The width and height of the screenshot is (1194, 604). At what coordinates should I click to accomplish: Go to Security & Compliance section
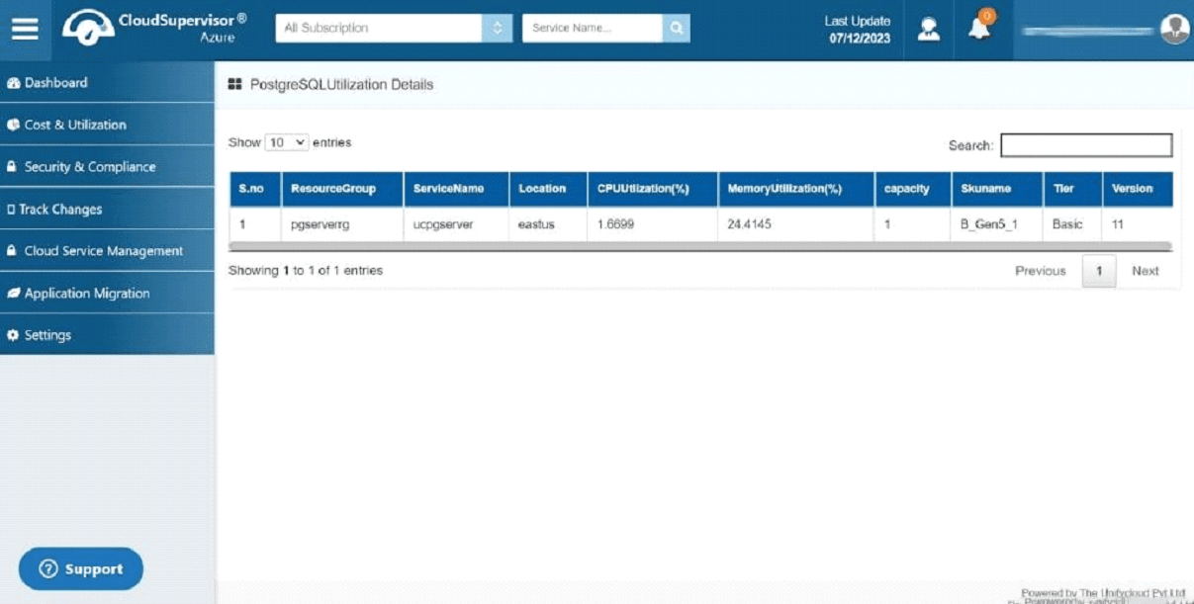(107, 167)
